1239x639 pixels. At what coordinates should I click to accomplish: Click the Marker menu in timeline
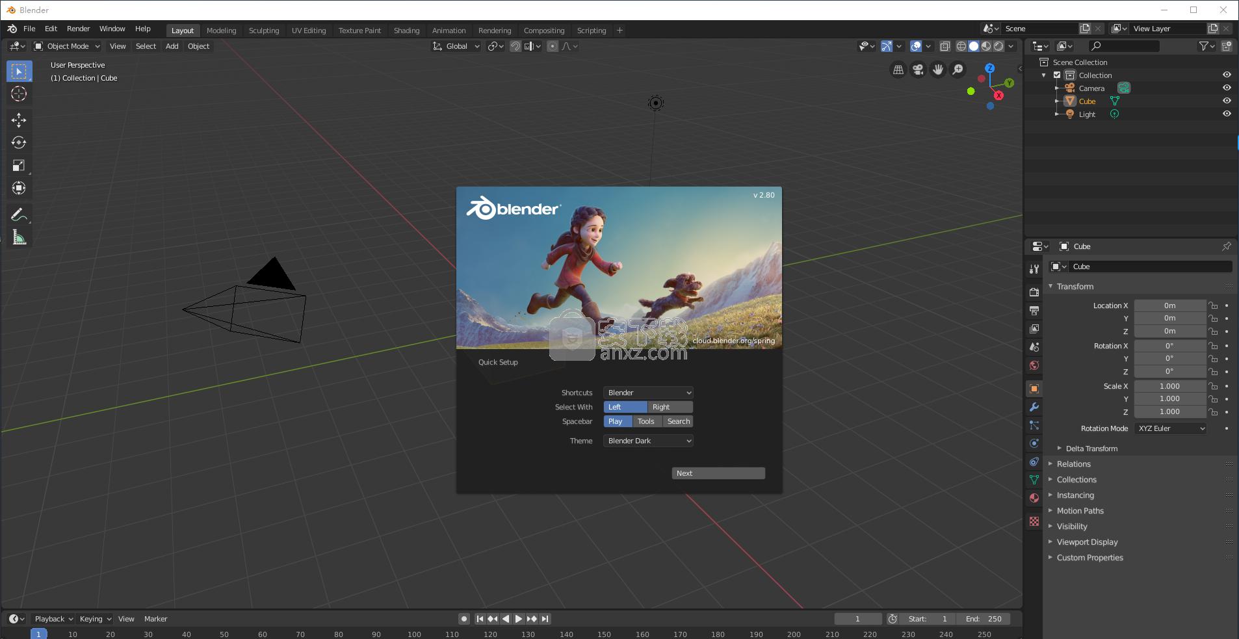(x=155, y=619)
